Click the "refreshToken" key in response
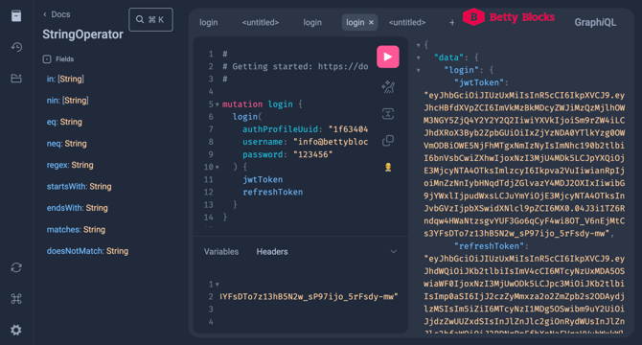 [x=489, y=246]
